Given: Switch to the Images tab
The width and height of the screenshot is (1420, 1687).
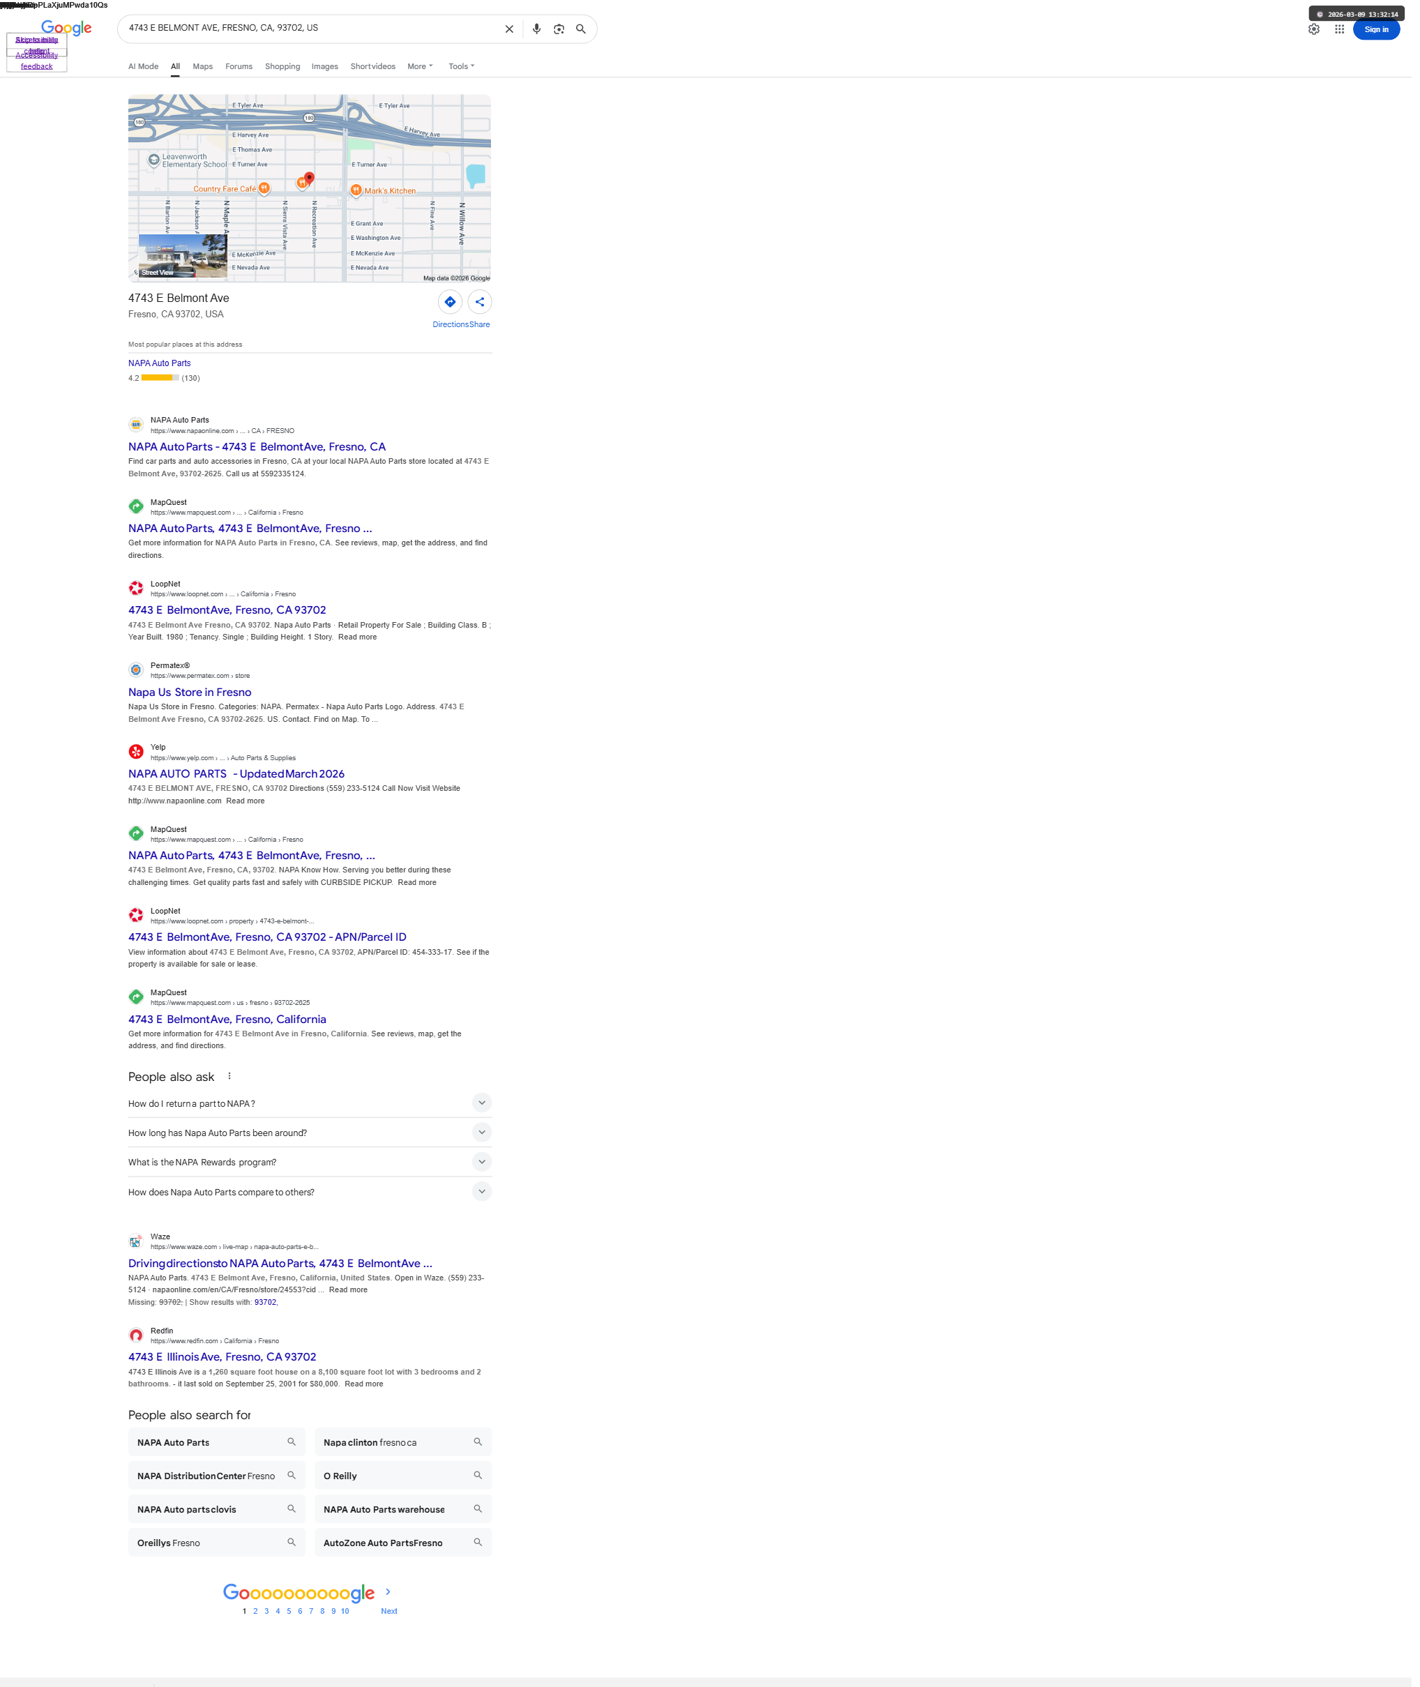Looking at the screenshot, I should coord(324,67).
